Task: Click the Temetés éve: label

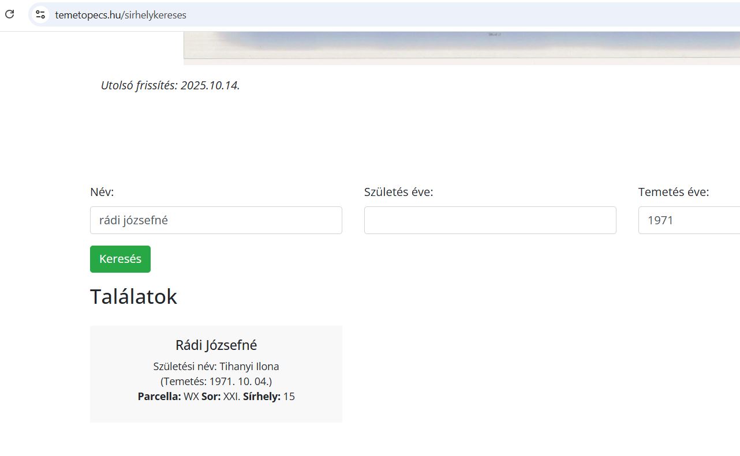Action: pyautogui.click(x=673, y=192)
